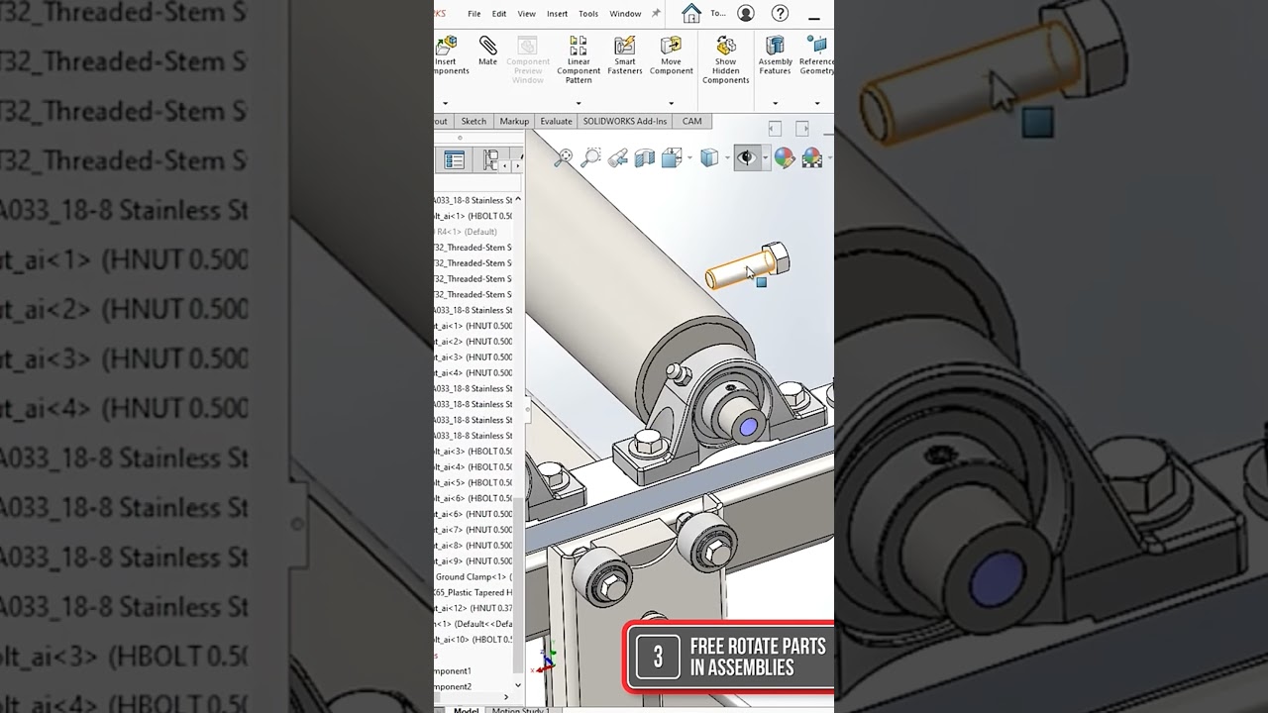Select nut_ai<12> (HNUT 0.37 tree item

[x=474, y=608]
